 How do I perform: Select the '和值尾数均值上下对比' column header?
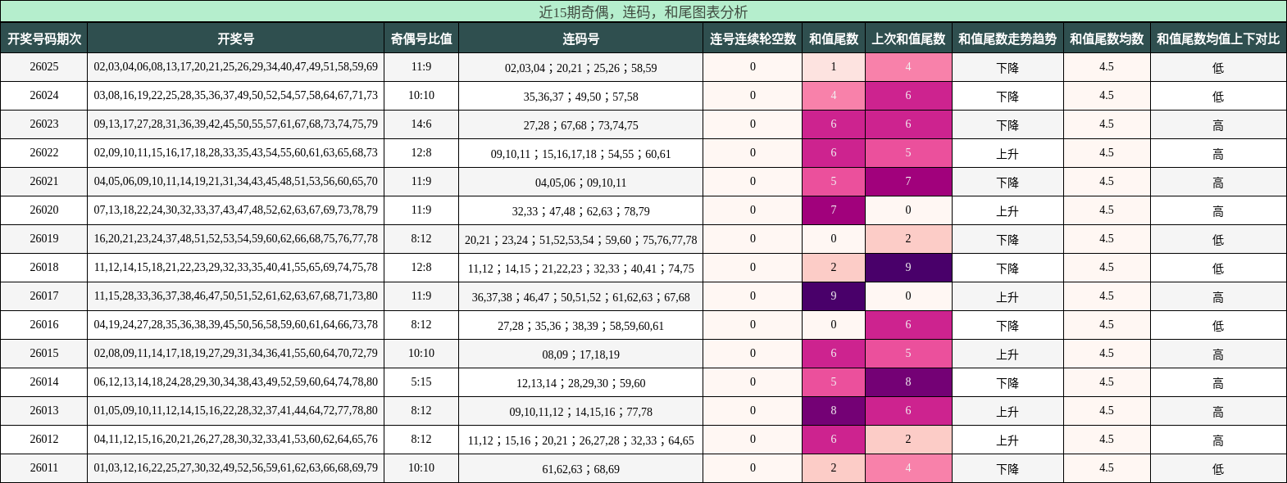click(x=1218, y=38)
